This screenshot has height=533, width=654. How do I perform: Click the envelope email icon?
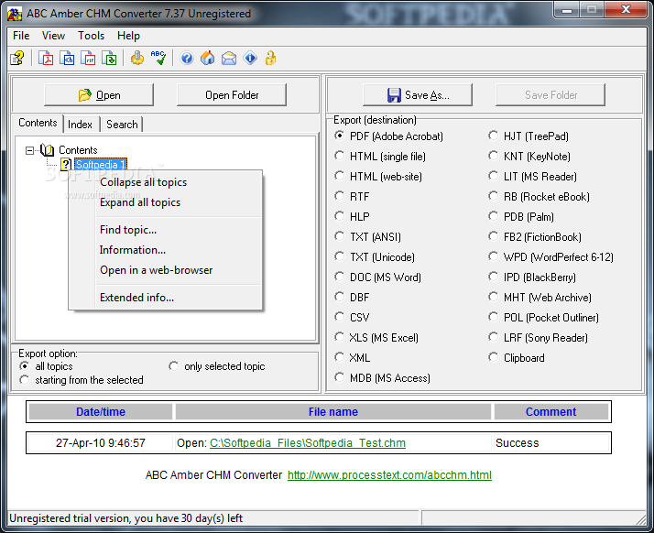[x=229, y=58]
